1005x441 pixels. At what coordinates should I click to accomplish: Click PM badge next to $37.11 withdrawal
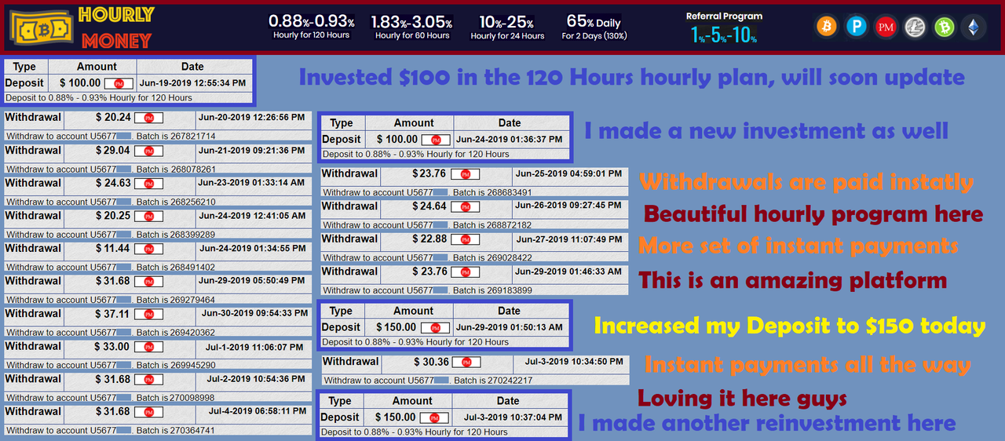[x=148, y=314]
